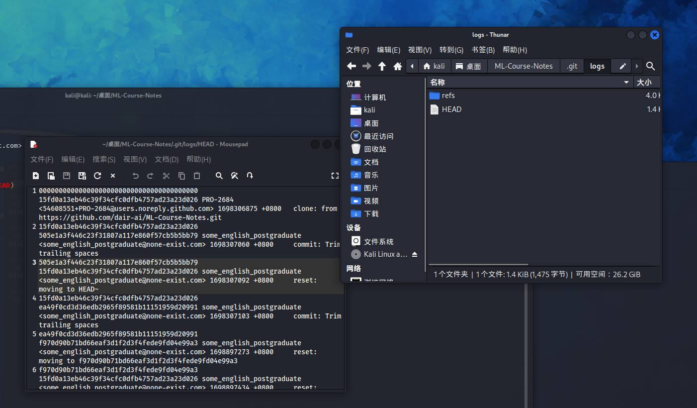Click line number 4 in Mousepad
The width and height of the screenshot is (697, 408).
point(34,298)
